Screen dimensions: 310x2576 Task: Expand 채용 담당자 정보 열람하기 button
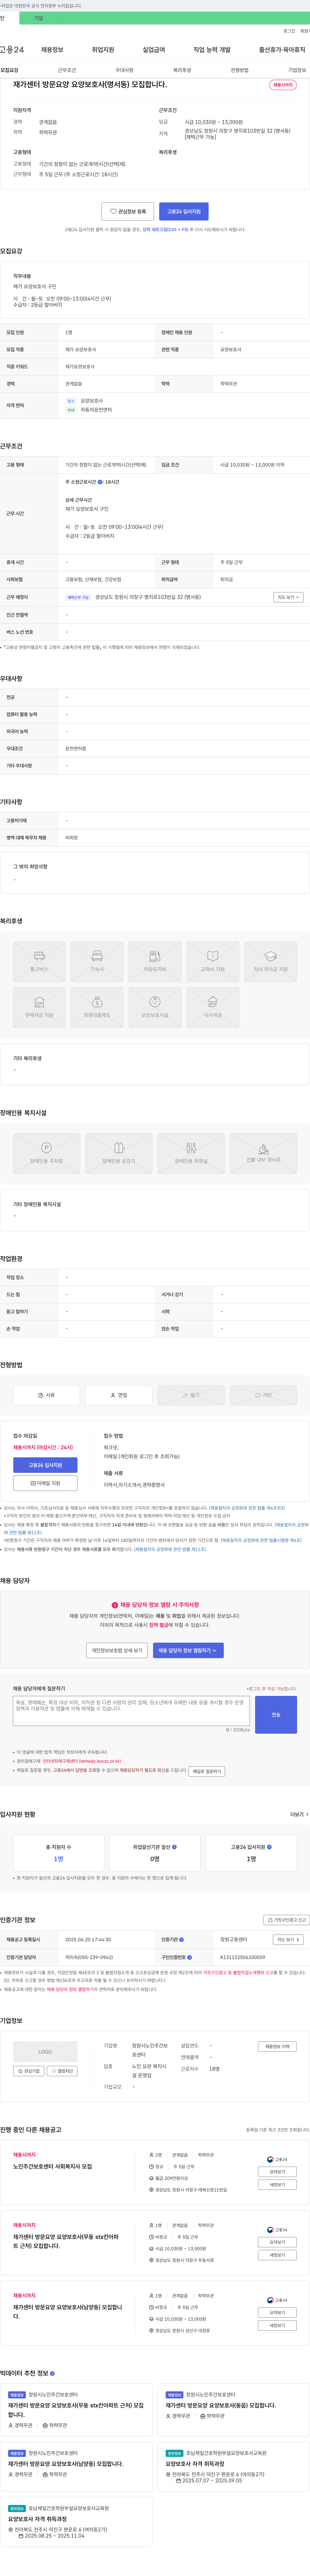188,1650
